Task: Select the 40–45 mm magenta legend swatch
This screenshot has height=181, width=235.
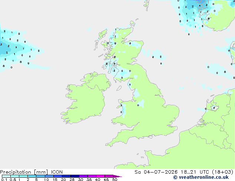Action: point(100,176)
